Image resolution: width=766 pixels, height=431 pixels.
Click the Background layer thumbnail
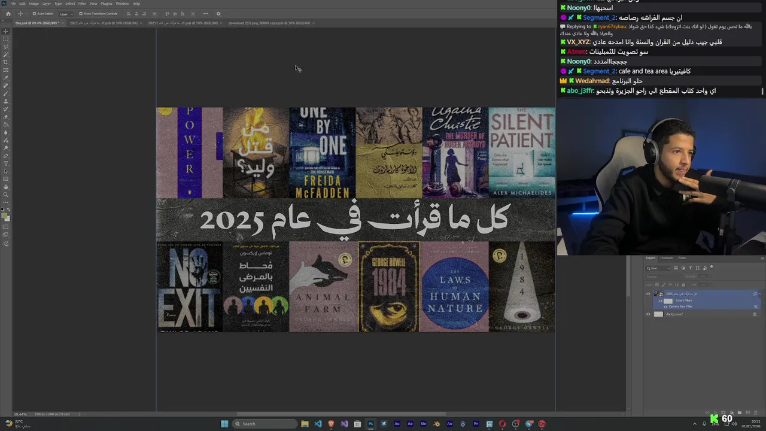(658, 314)
